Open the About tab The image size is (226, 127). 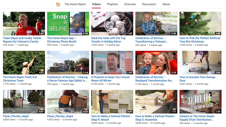pos(166,4)
